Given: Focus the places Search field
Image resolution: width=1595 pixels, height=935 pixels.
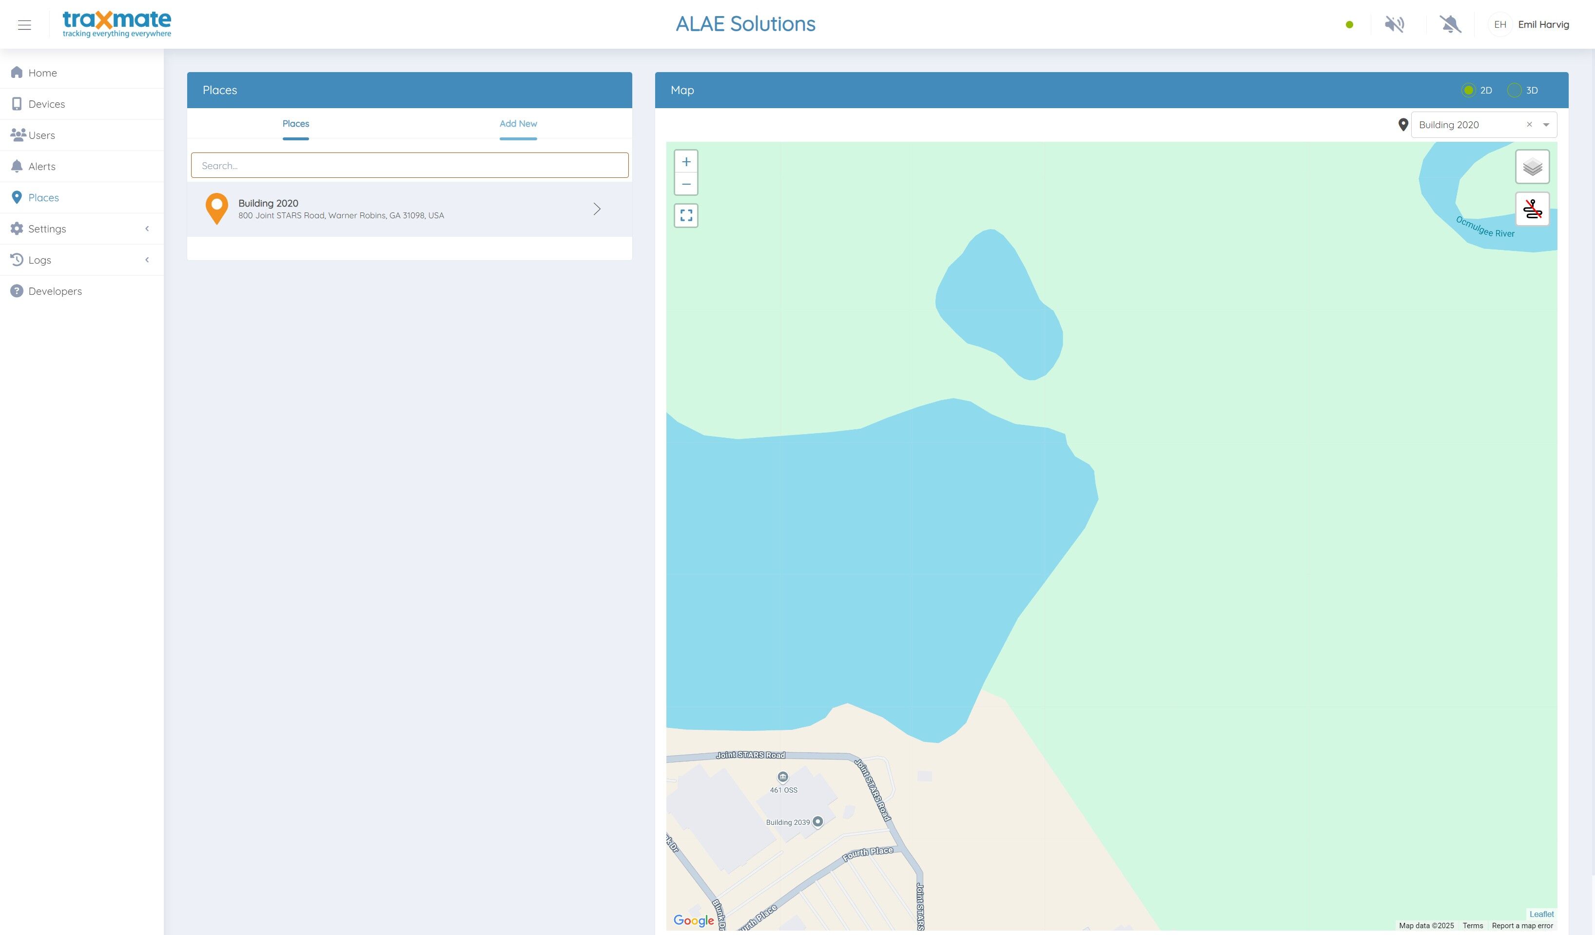Looking at the screenshot, I should pyautogui.click(x=409, y=166).
